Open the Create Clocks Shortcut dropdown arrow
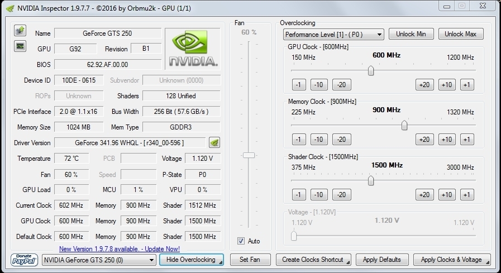 [348, 260]
